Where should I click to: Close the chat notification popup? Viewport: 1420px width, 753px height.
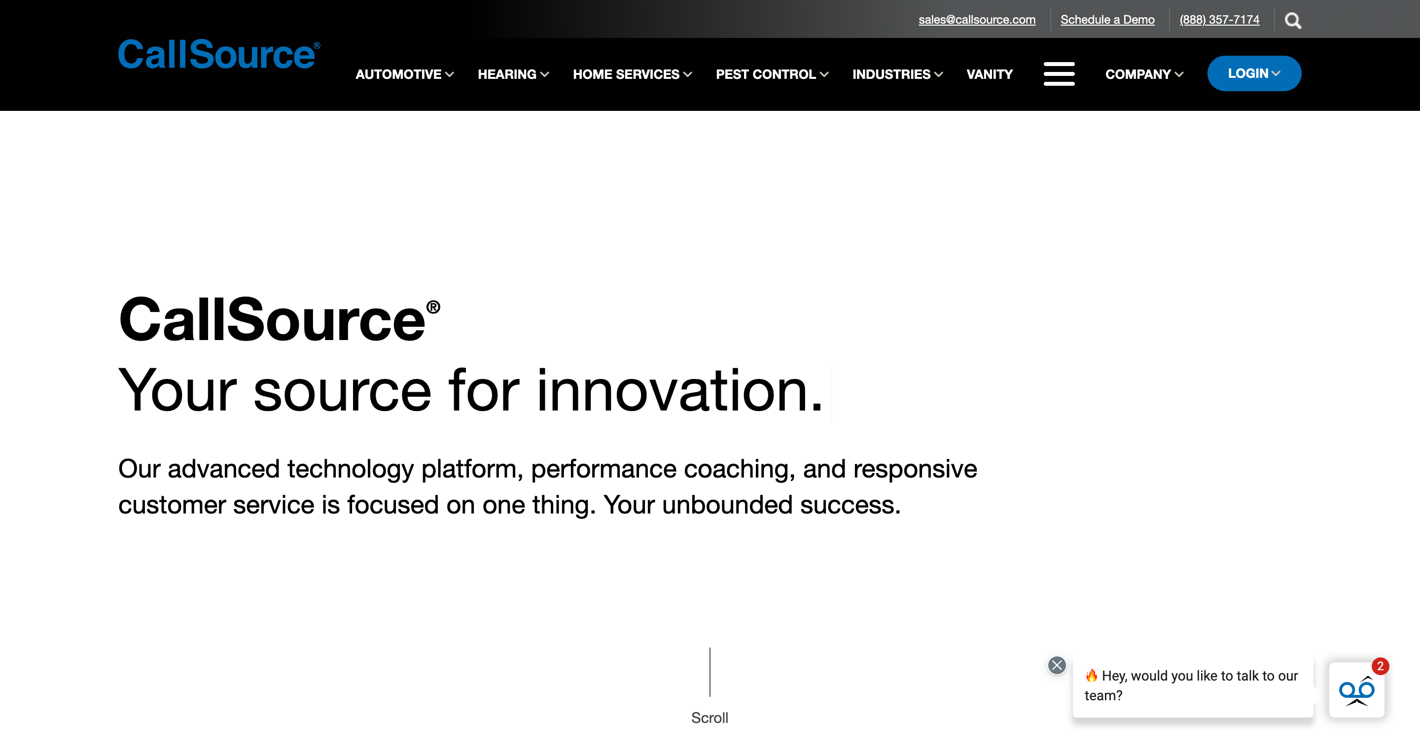[x=1058, y=666]
